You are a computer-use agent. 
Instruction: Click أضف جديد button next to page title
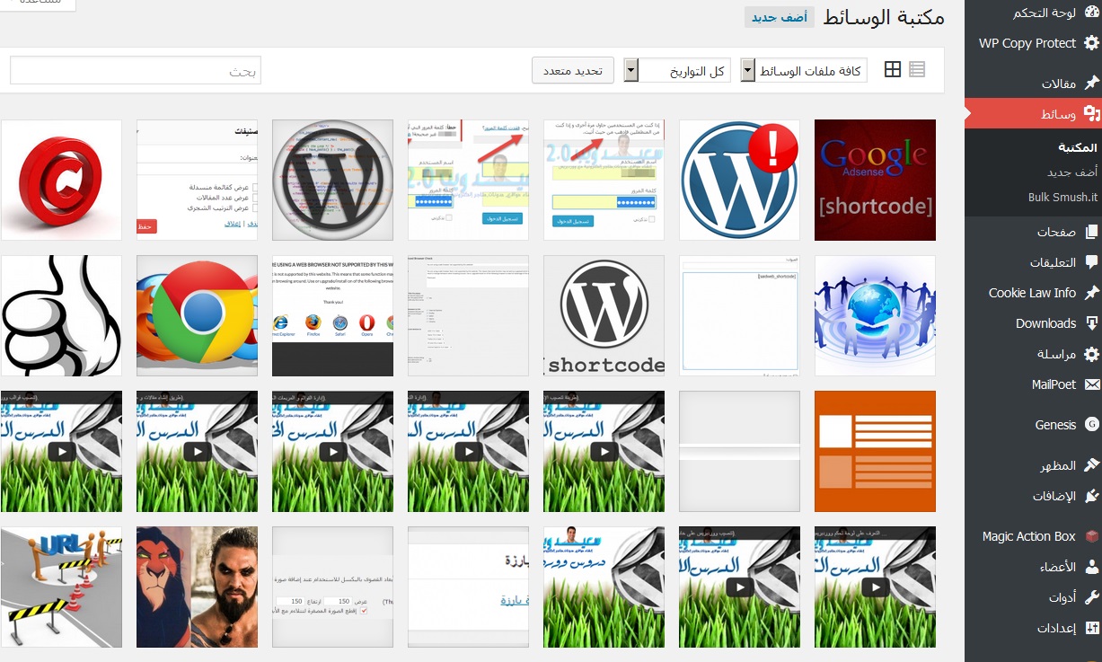point(780,17)
